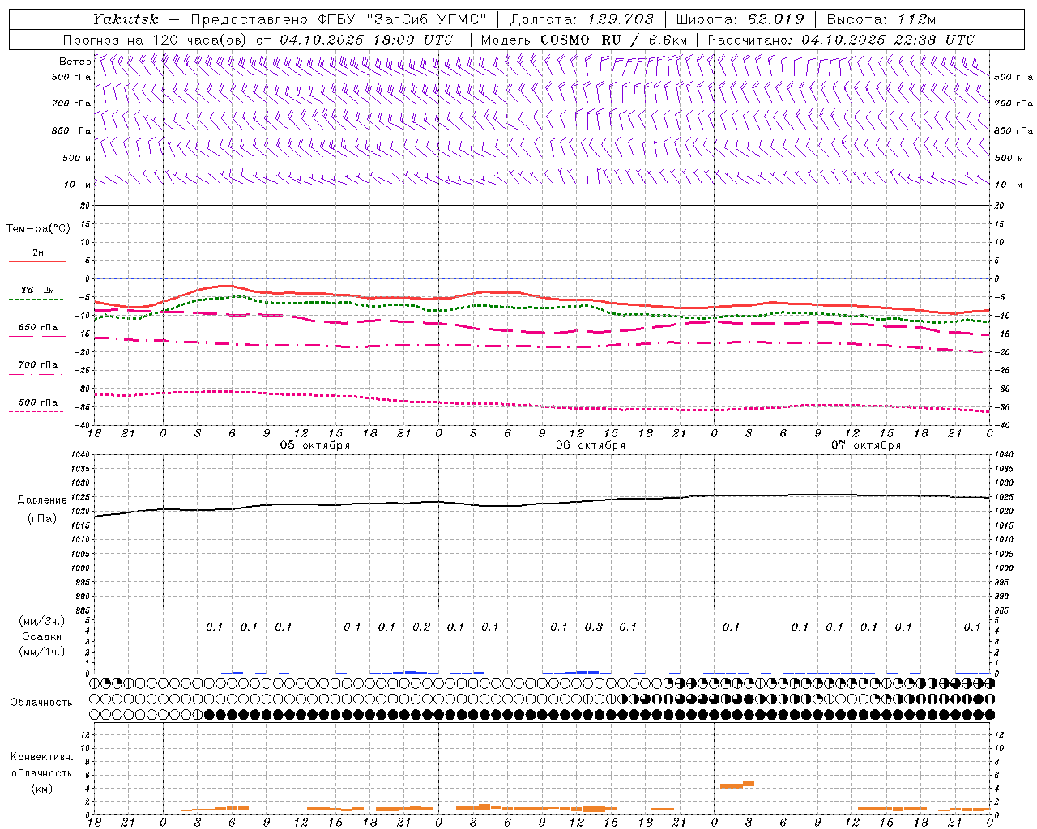Screen dimensions: 1037x829
Task: Click the Давление pressure chart label
Action: click(42, 500)
